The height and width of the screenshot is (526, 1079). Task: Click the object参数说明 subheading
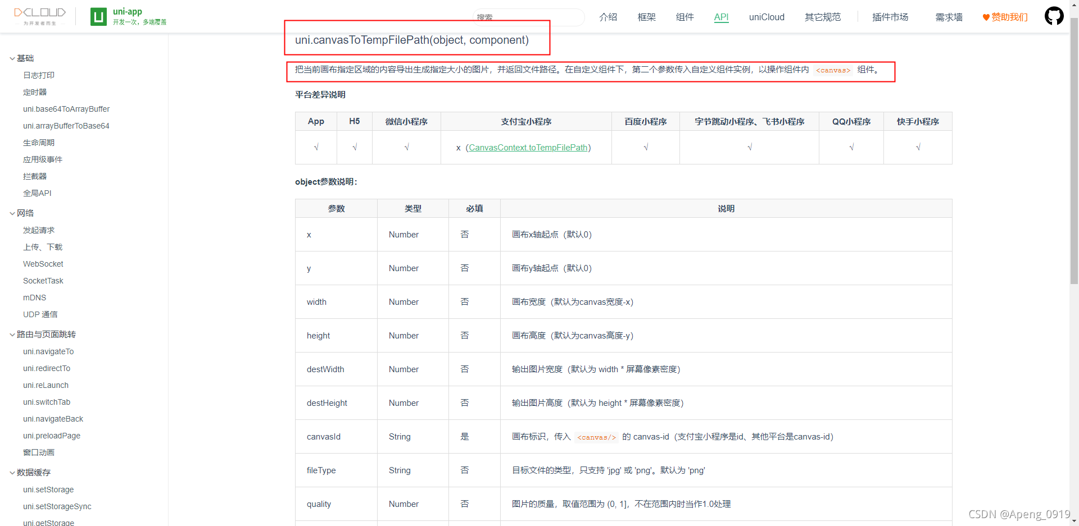tap(327, 182)
